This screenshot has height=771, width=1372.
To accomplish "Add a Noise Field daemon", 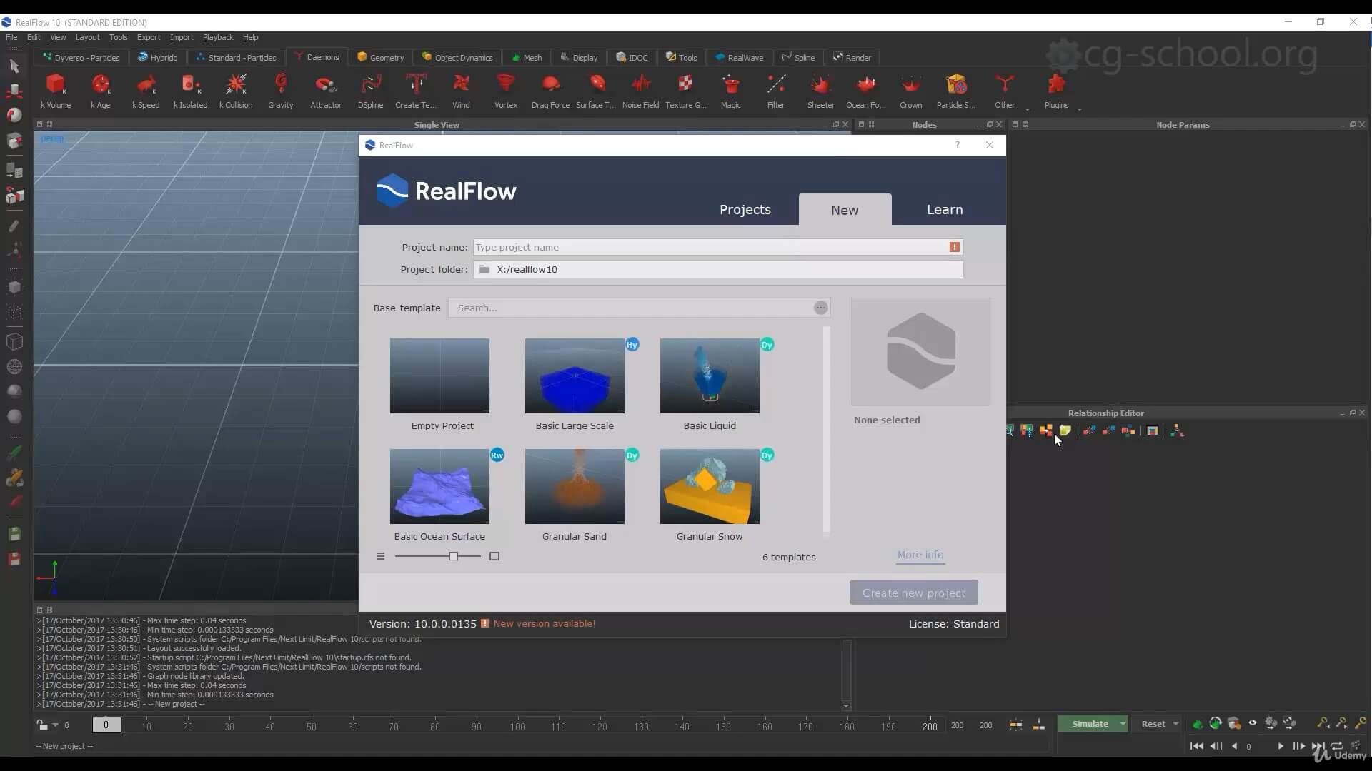I will click(x=640, y=91).
